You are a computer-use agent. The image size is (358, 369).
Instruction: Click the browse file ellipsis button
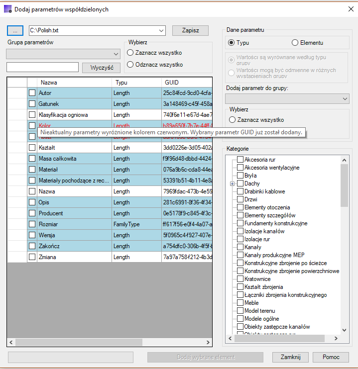(x=15, y=31)
